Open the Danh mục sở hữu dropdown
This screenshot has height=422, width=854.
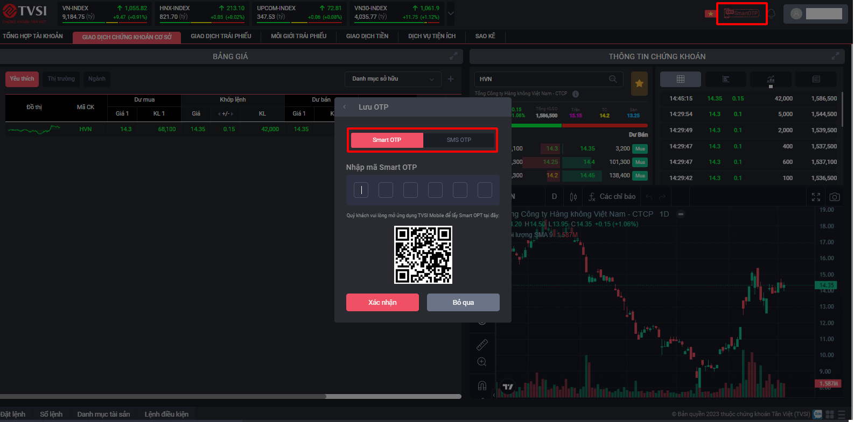click(393, 79)
